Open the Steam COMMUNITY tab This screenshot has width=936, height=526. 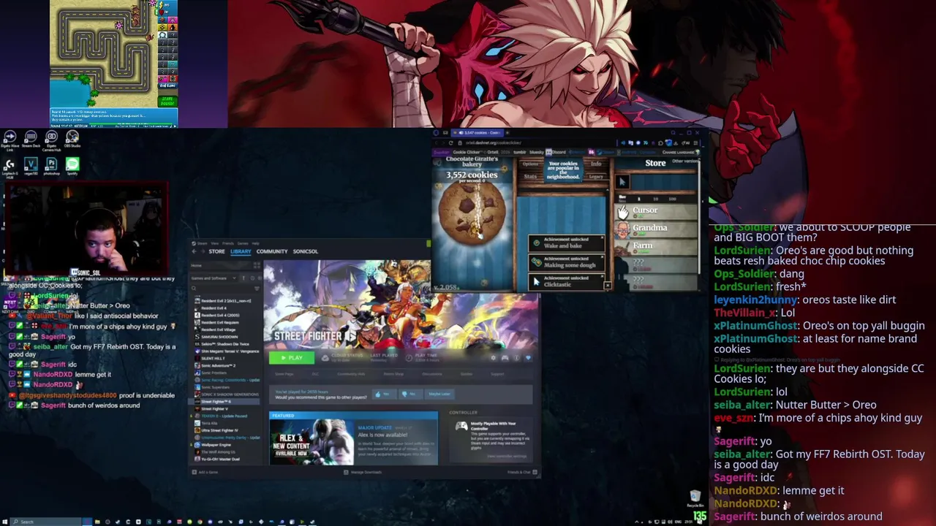[272, 251]
